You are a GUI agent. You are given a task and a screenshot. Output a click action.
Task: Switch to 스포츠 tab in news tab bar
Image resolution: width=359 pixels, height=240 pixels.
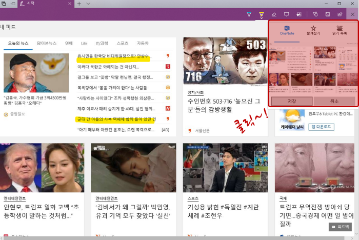click(123, 43)
